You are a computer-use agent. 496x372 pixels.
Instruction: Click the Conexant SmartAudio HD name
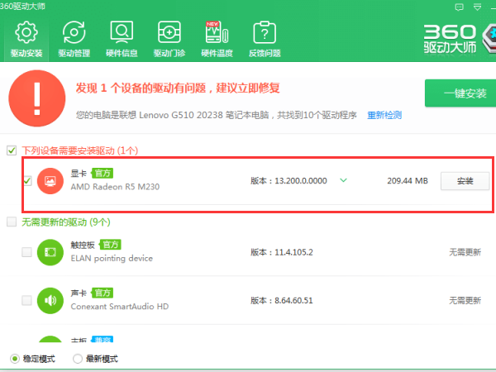(120, 307)
